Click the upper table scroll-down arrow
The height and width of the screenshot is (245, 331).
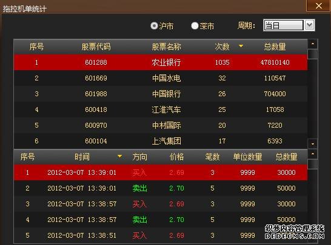pyautogui.click(x=313, y=144)
